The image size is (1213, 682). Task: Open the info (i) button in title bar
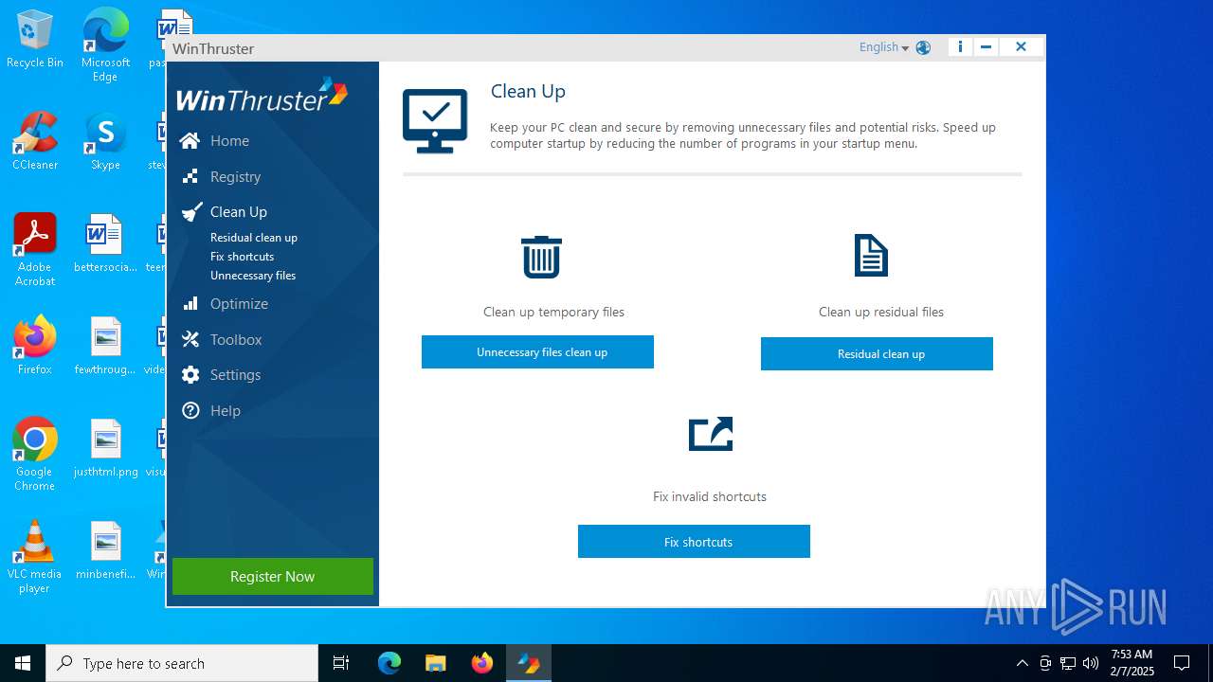960,46
